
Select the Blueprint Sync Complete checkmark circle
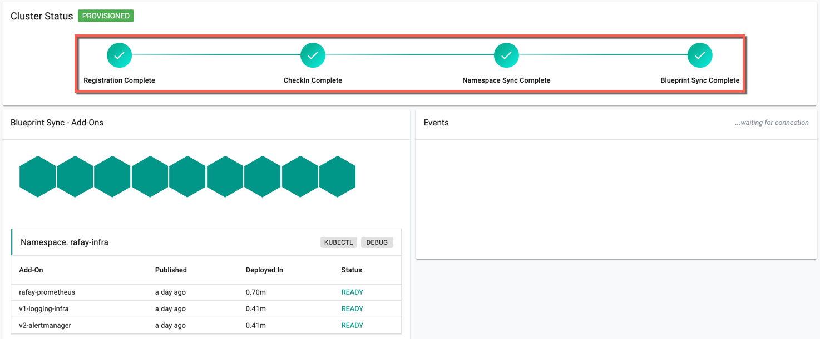coord(700,55)
